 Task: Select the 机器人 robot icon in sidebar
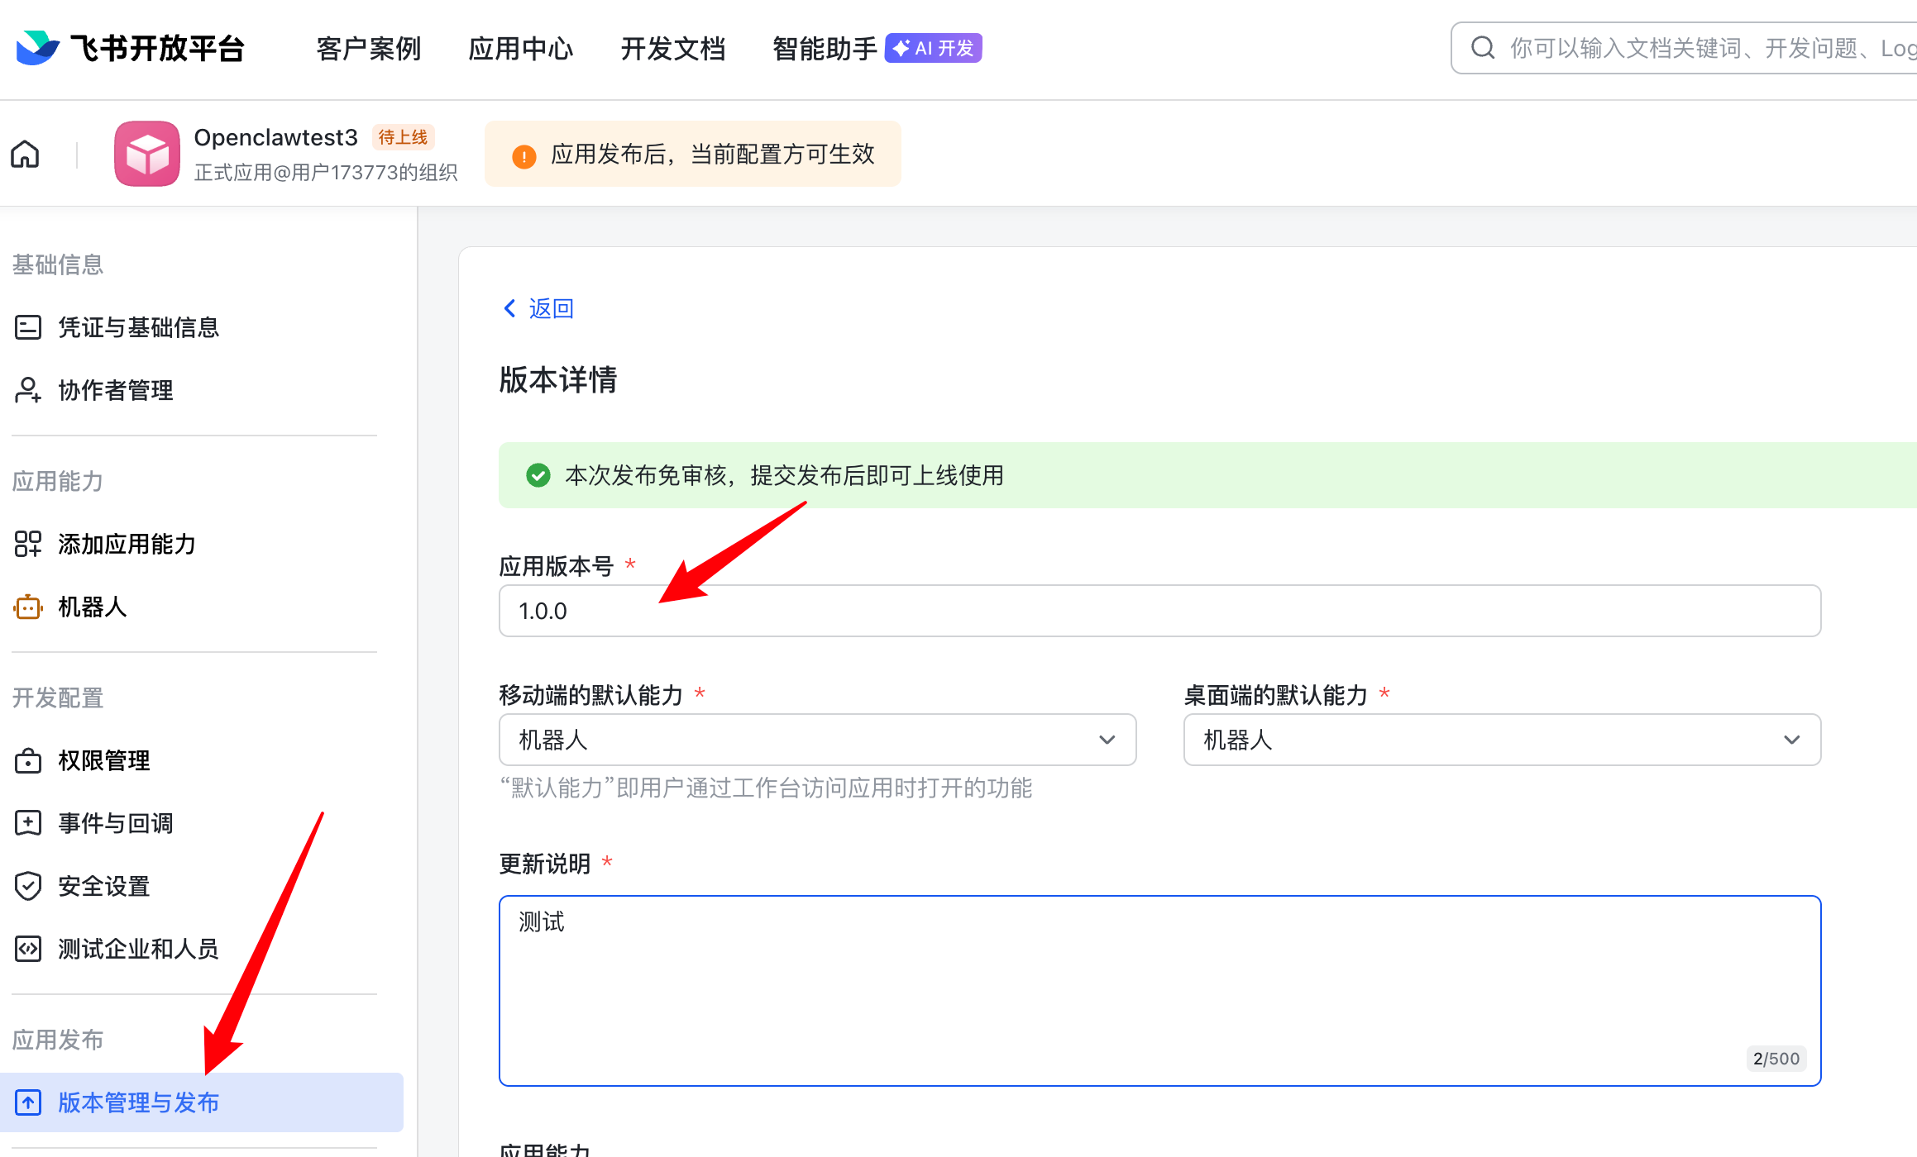pyautogui.click(x=28, y=607)
